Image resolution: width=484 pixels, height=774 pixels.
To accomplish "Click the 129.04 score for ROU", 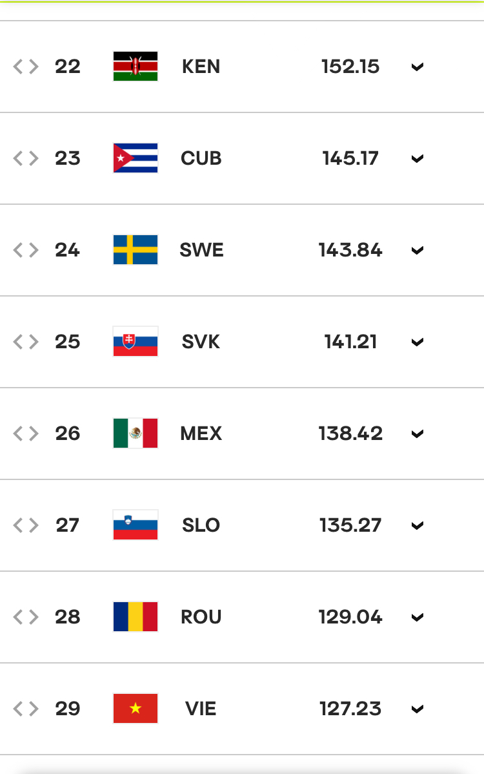I will [x=350, y=617].
